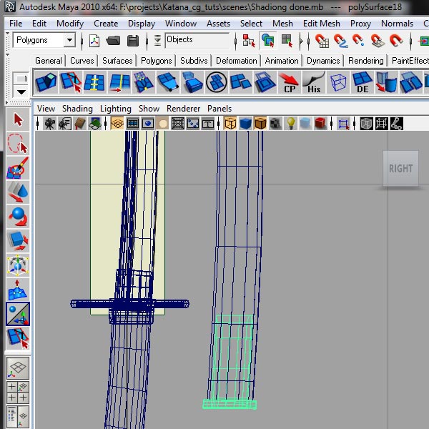
Task: Switch to the Persp/Outliner layout
Action: point(18,417)
